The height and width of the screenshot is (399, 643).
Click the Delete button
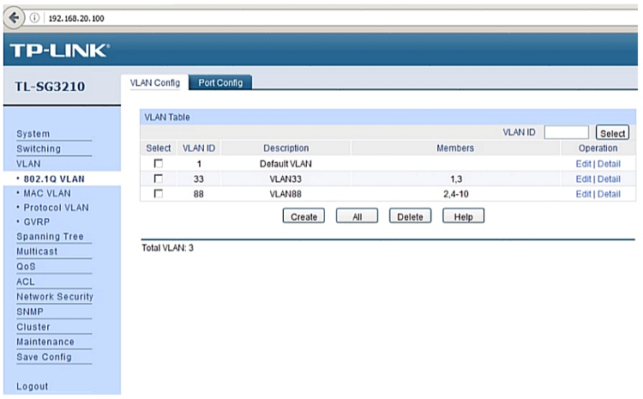410,216
